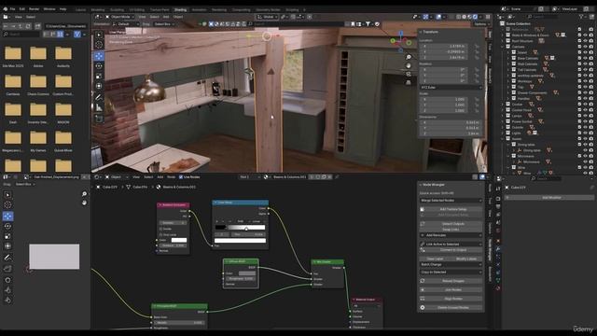Screen dimensions: 597x336
Task: Select the Move tool in the 3D viewport toolbar
Action: click(x=99, y=56)
